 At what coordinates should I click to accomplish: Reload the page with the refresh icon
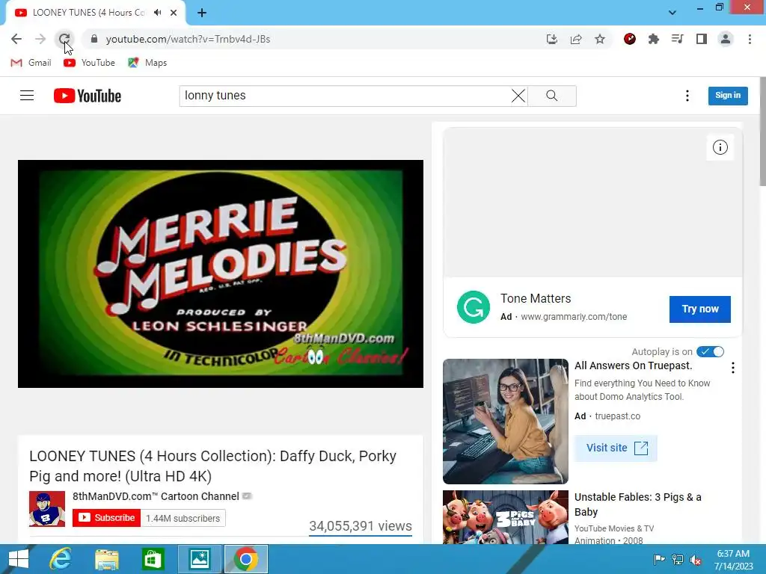click(x=64, y=39)
